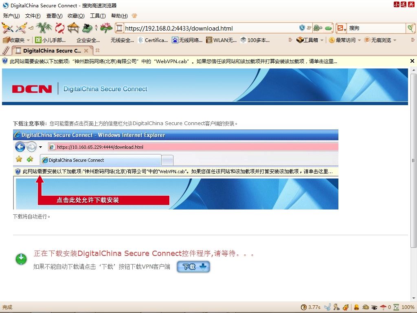Click the DigitalChina Secure Connect banner title
Screen dimensions: 417x313
[x=105, y=89]
